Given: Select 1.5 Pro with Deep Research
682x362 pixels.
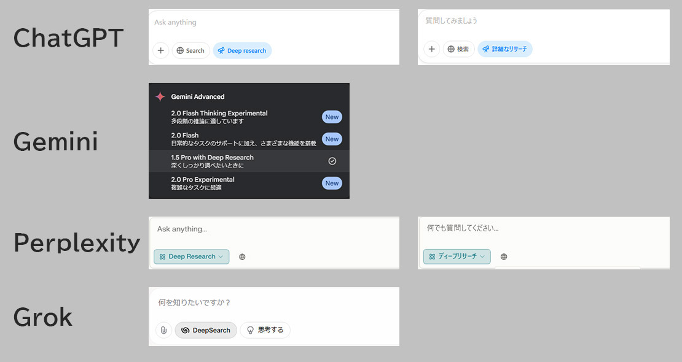Looking at the screenshot, I should coord(249,161).
